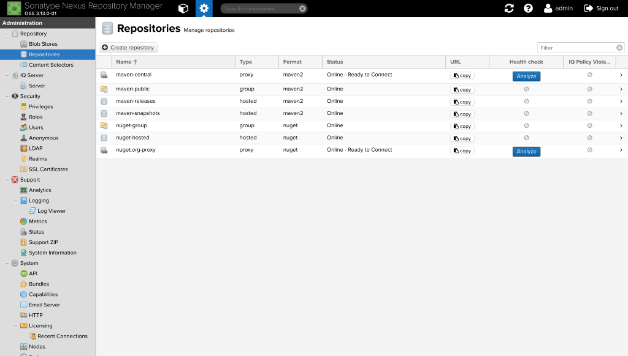Viewport: 628px width, 356px height.
Task: Sort by Format column header
Action: point(301,62)
